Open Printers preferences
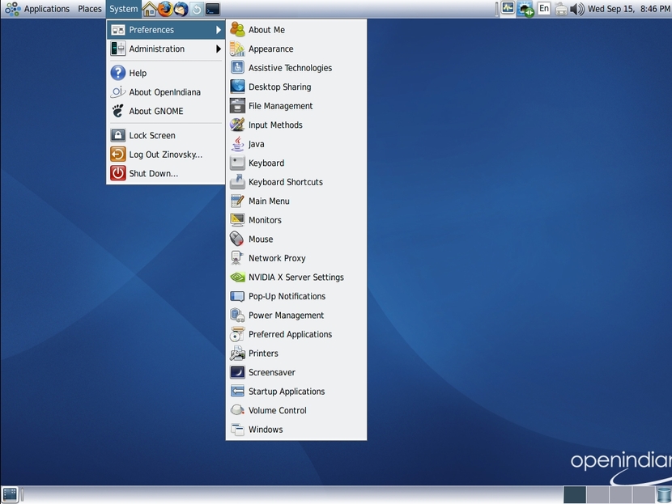Screen dimensions: 672x504 tap(296, 354)
